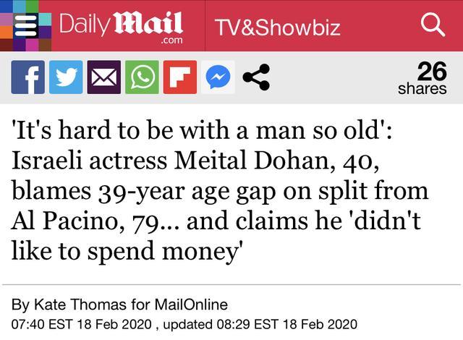Click the Daily Mail logo
The image size is (463, 340).
[121, 26]
